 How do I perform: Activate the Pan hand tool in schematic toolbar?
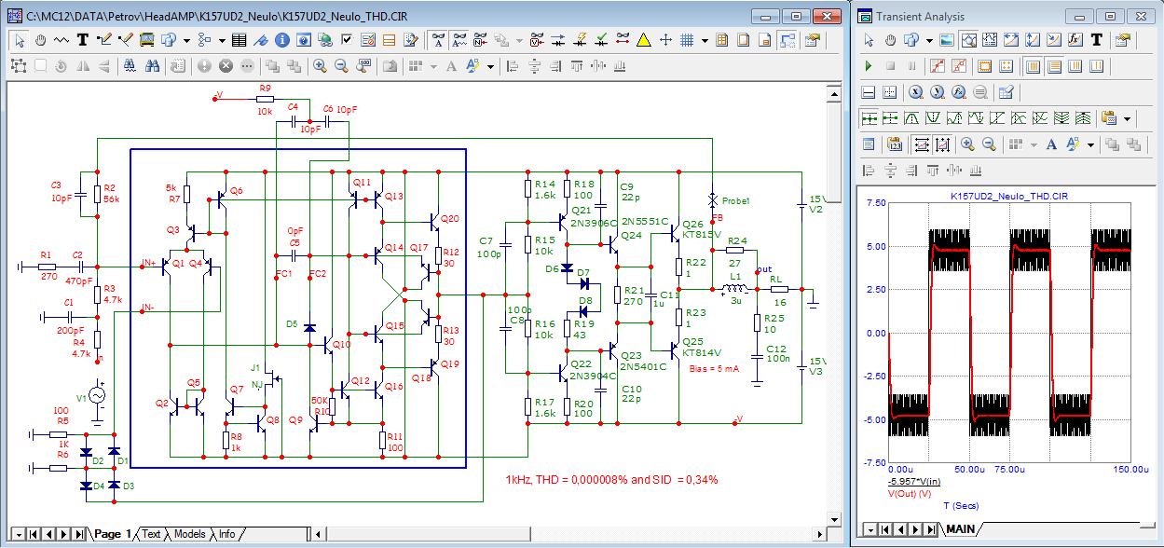[x=40, y=40]
